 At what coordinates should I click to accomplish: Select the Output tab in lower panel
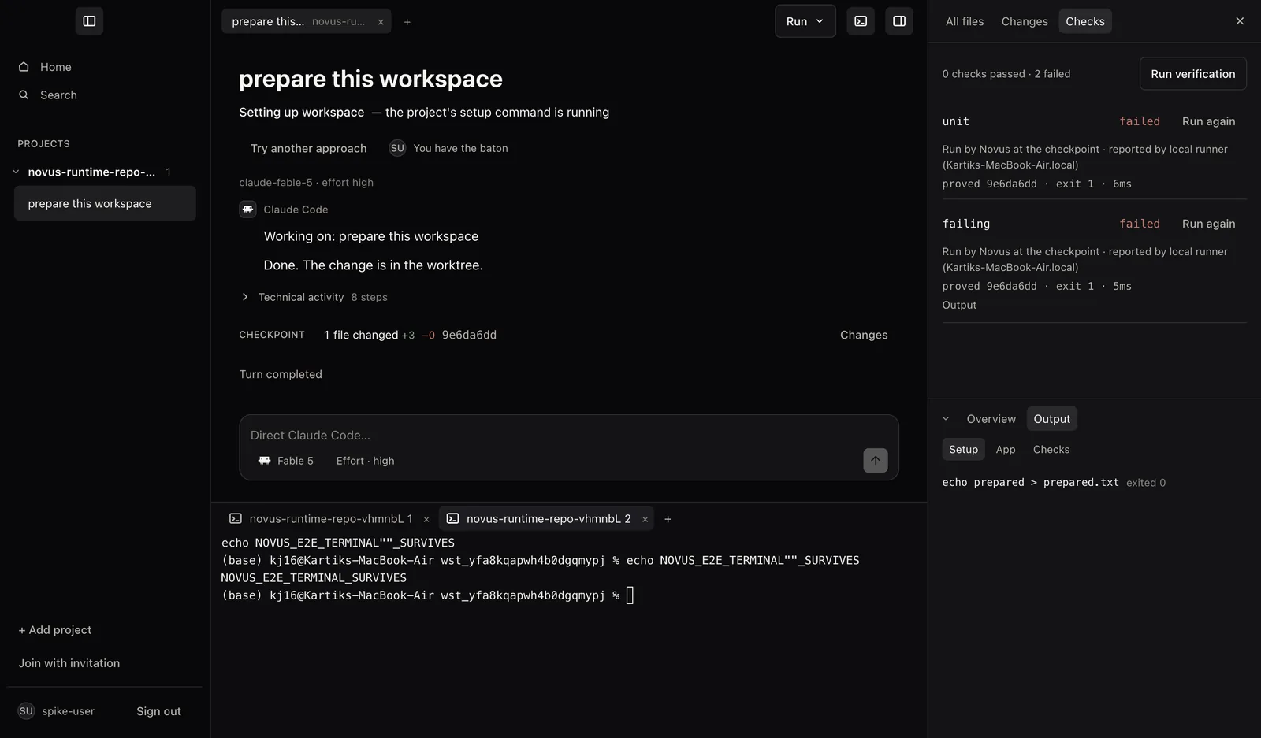tap(1052, 419)
